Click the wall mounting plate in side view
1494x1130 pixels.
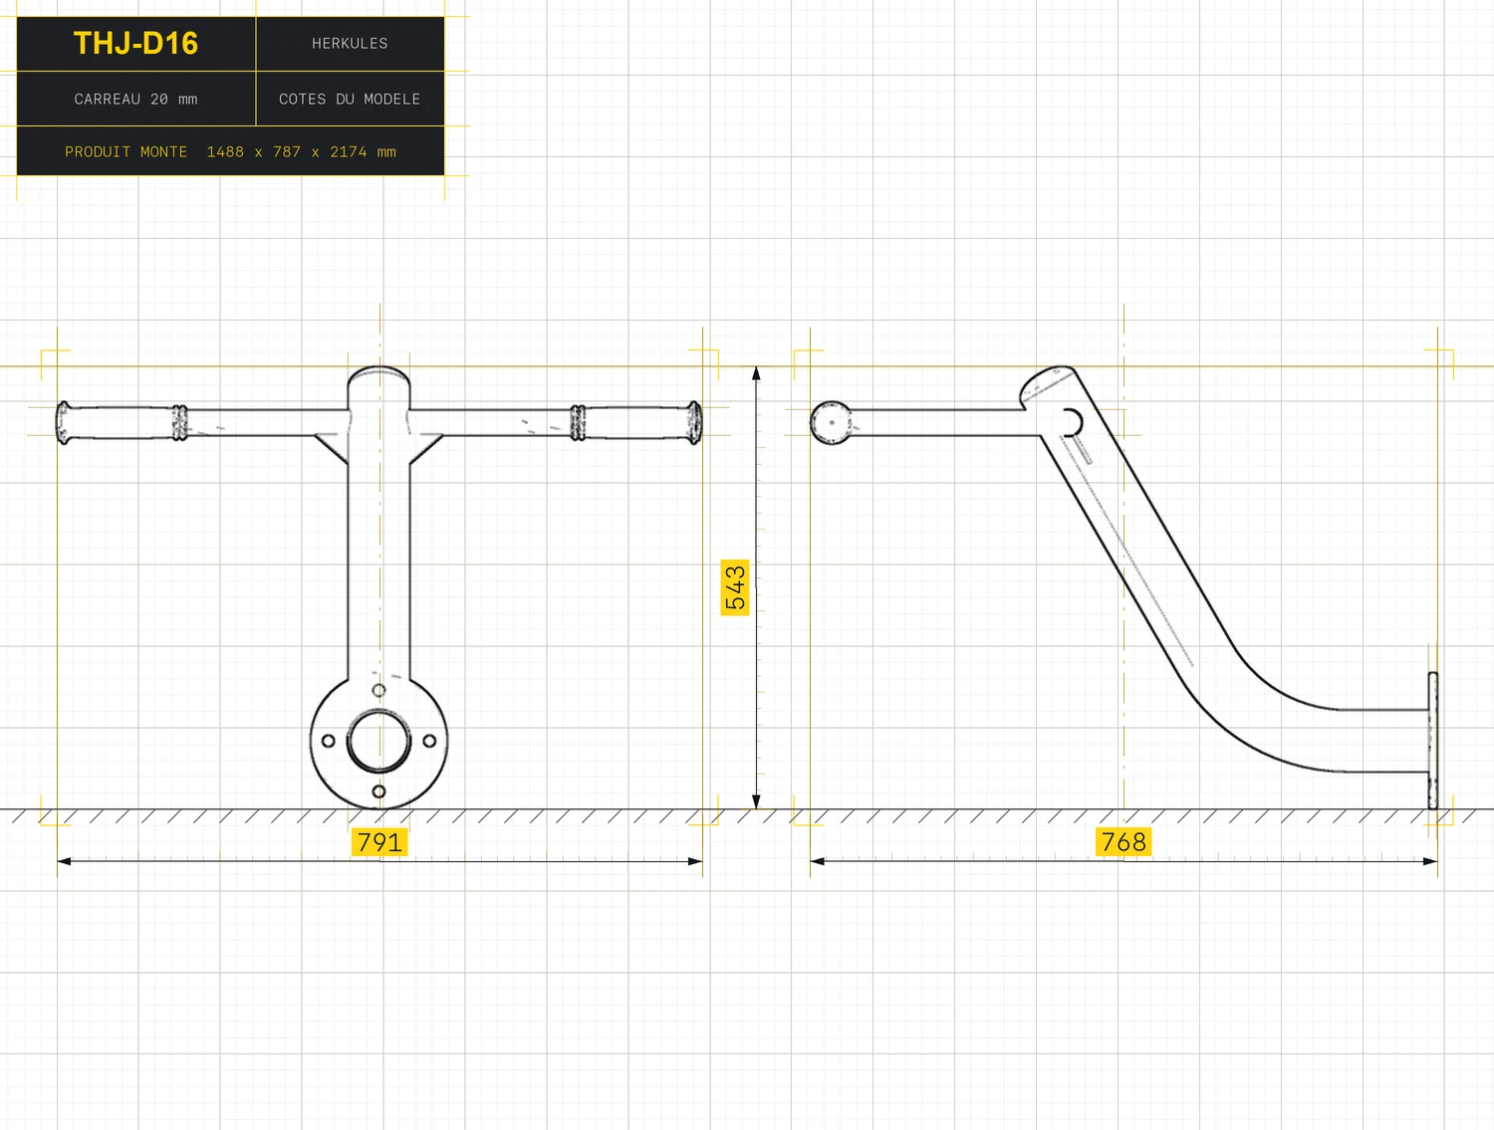click(1433, 741)
